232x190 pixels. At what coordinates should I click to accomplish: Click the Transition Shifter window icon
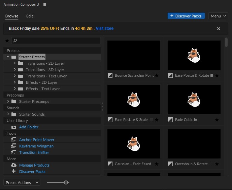14,152
